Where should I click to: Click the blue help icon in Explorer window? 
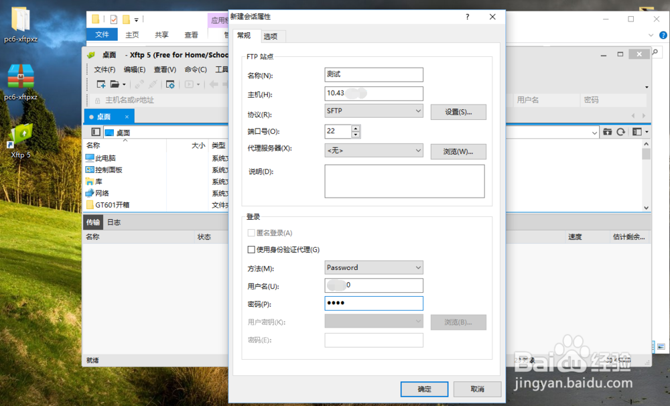(x=663, y=35)
